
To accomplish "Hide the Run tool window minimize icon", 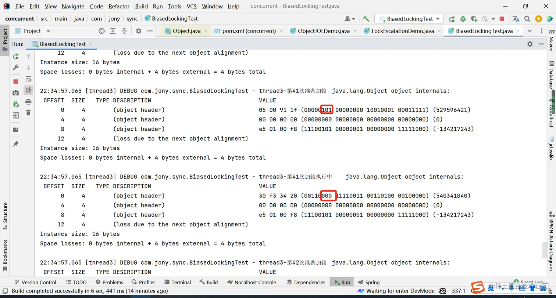I will pyautogui.click(x=541, y=44).
